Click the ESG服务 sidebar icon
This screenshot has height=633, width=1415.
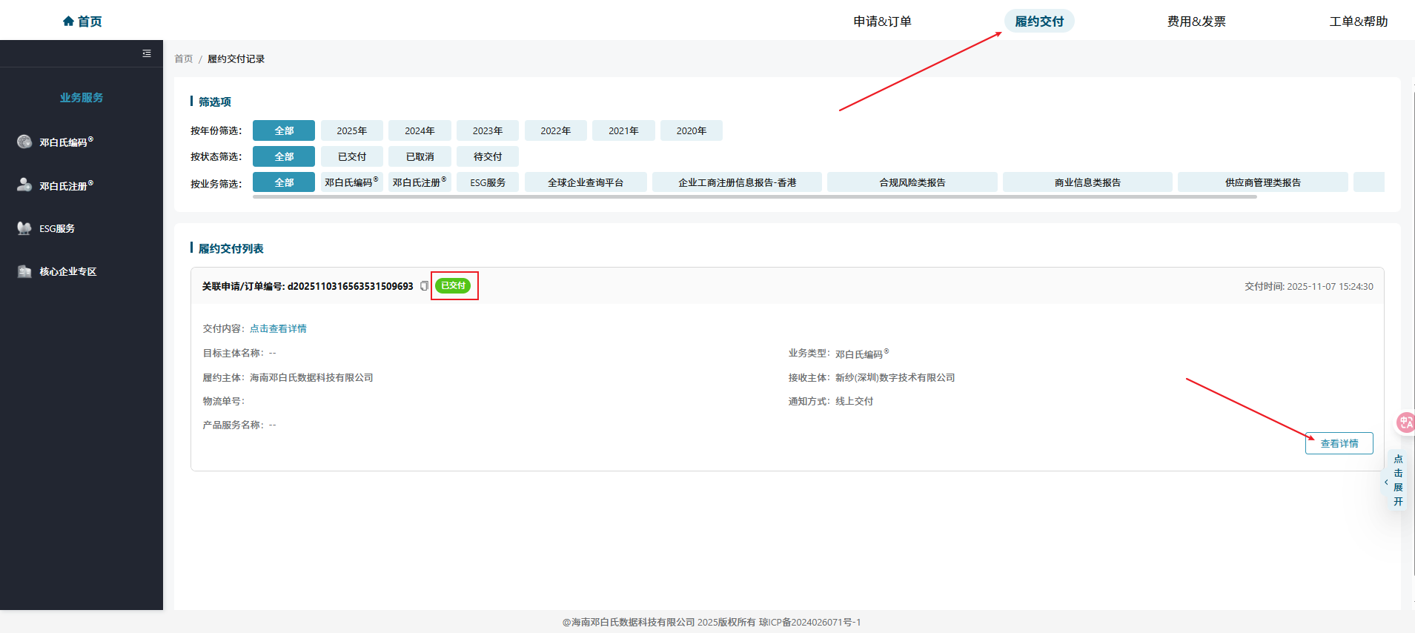(24, 228)
